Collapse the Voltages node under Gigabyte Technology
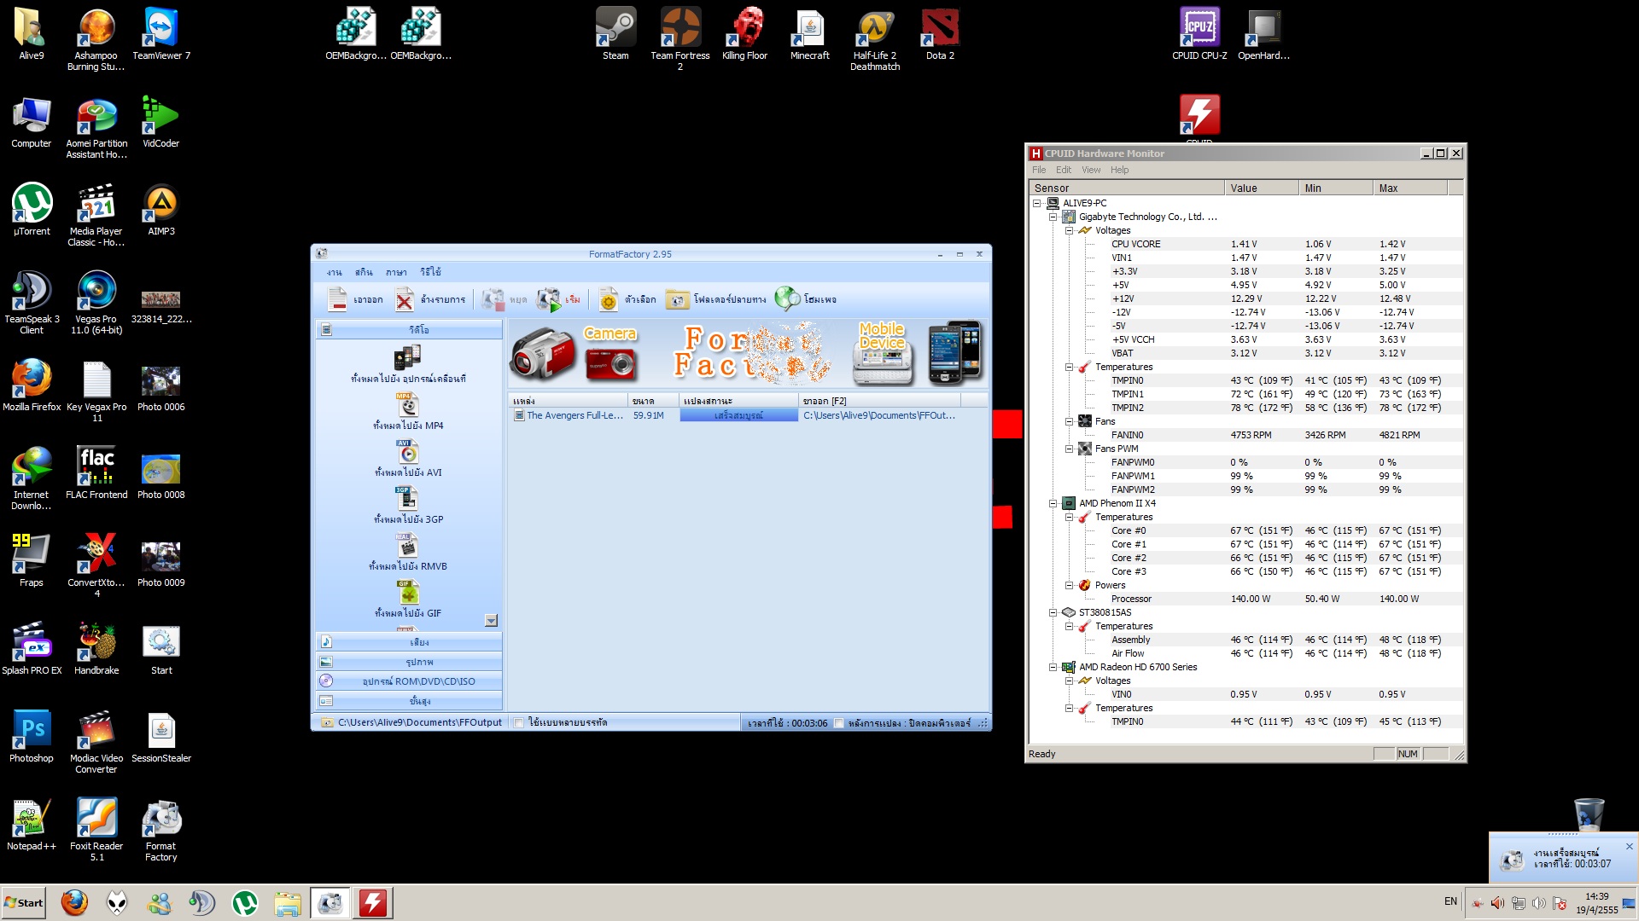Image resolution: width=1639 pixels, height=921 pixels. 1069,230
